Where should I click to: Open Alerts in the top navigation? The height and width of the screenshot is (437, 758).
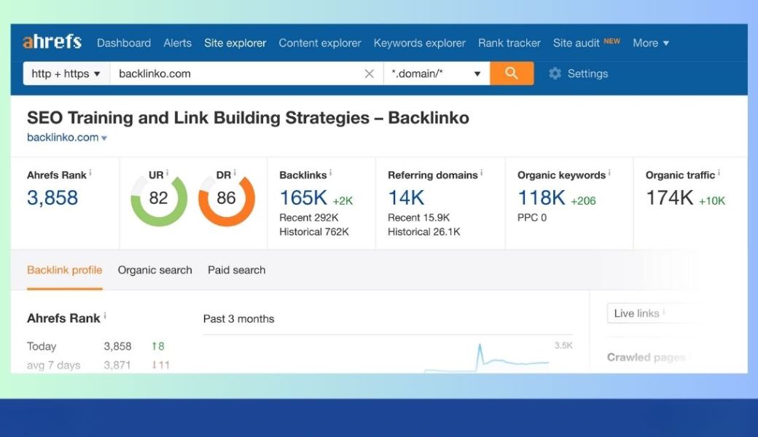[x=177, y=43]
